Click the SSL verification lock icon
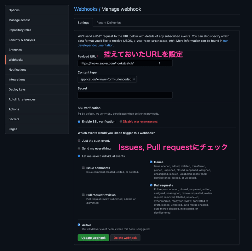252x251 pixels. [79, 113]
